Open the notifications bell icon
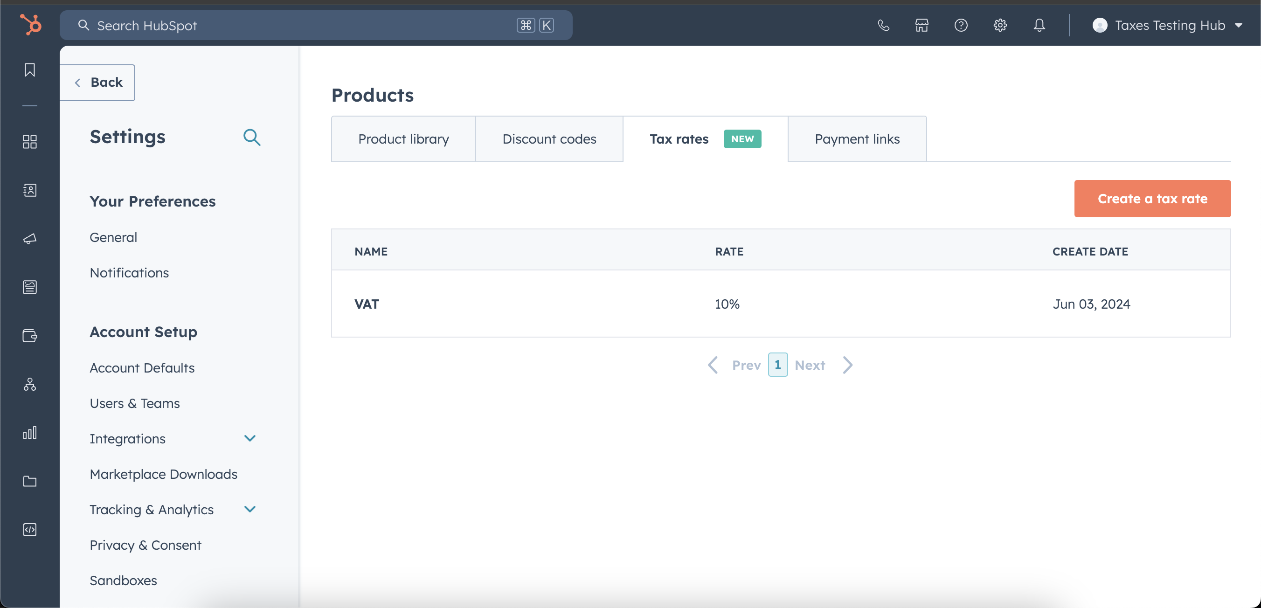Image resolution: width=1261 pixels, height=608 pixels. click(1039, 25)
